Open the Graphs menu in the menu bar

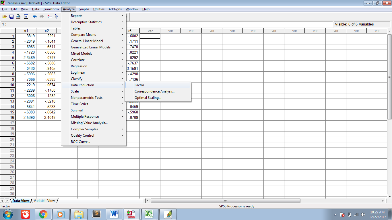(x=84, y=9)
